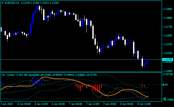174x107 pixels.
Task: Click the 6 Jan 20:00 time label
Action: [58, 104]
